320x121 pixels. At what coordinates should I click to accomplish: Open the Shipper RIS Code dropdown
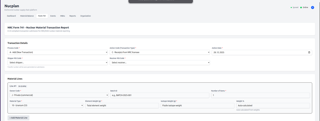click(x=58, y=62)
